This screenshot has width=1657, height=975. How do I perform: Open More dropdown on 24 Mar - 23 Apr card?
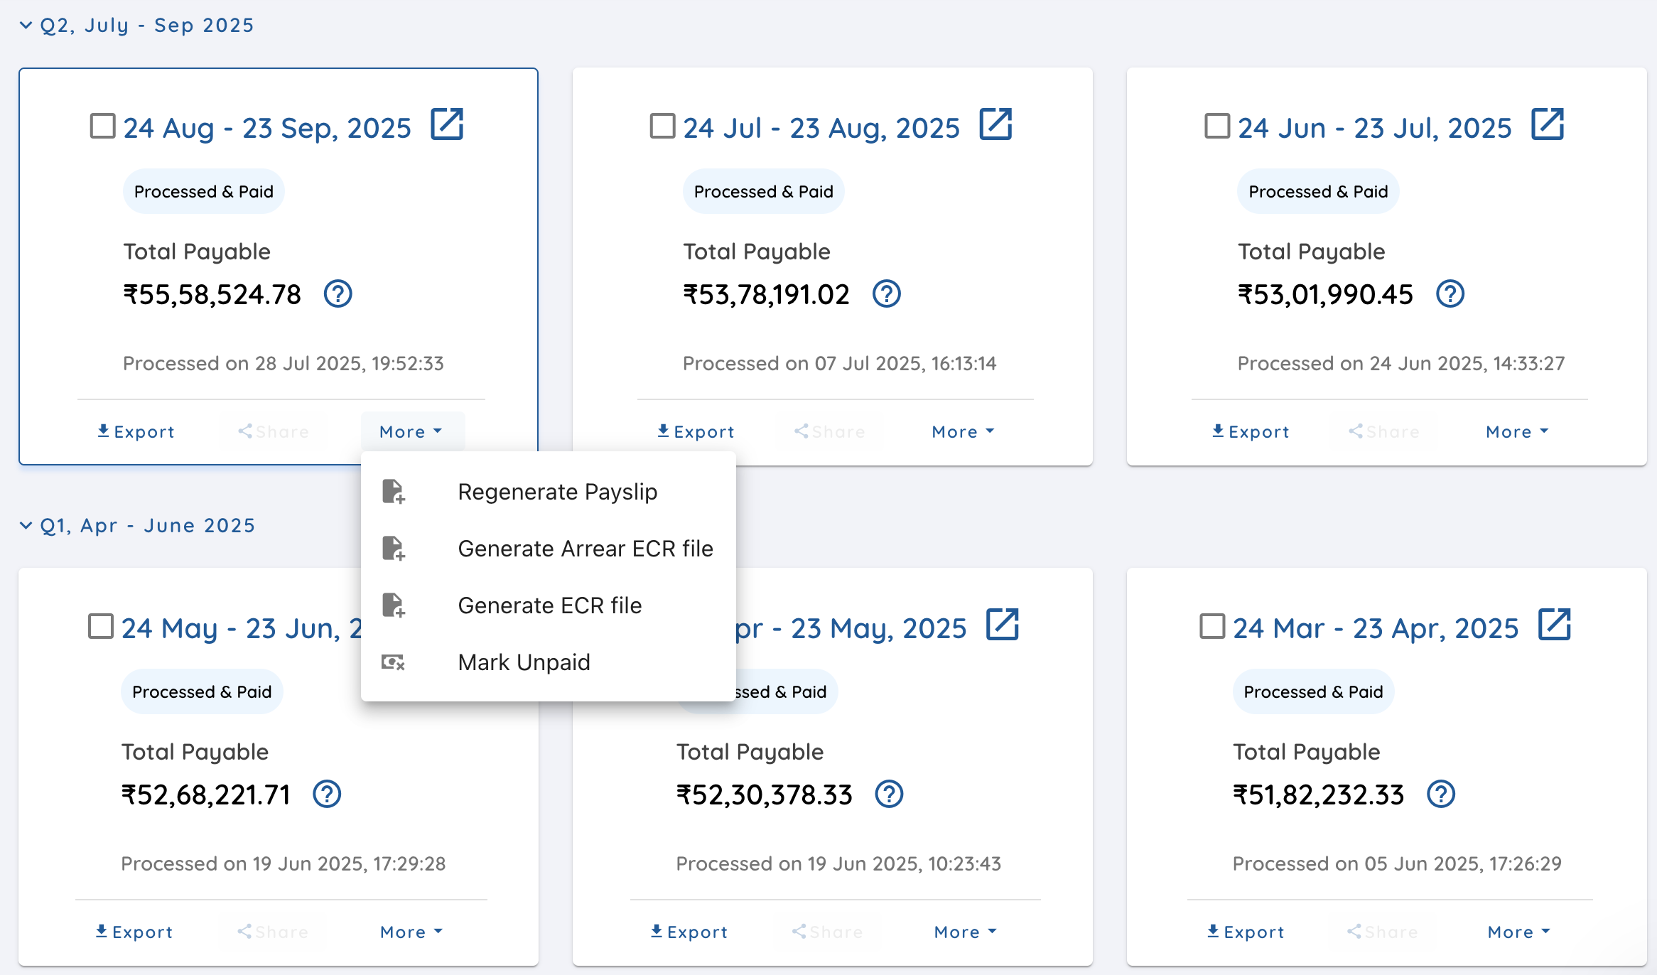[x=1518, y=932]
